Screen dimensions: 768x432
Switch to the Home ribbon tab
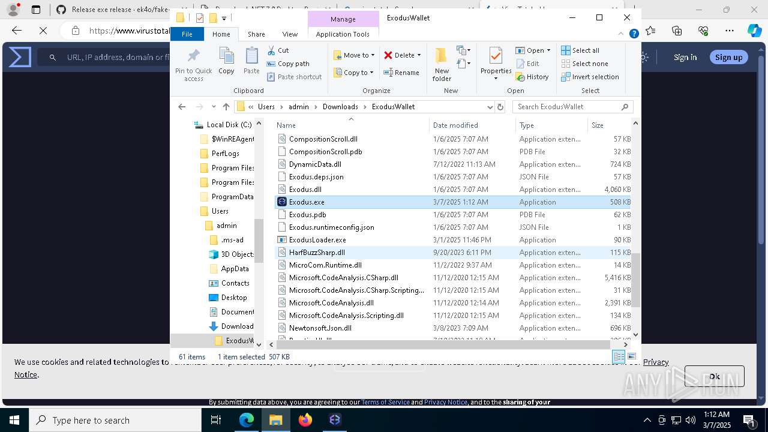[221, 34]
